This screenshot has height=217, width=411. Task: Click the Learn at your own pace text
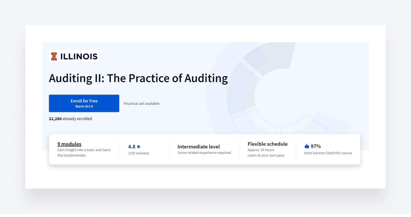(266, 155)
